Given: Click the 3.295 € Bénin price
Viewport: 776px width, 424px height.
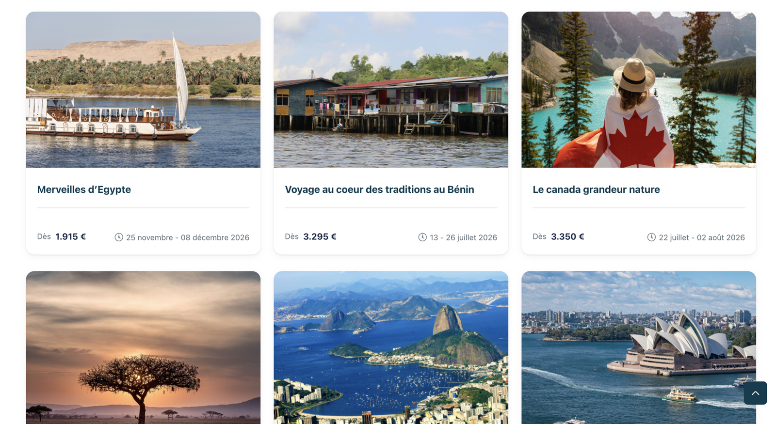Looking at the screenshot, I should [x=320, y=236].
